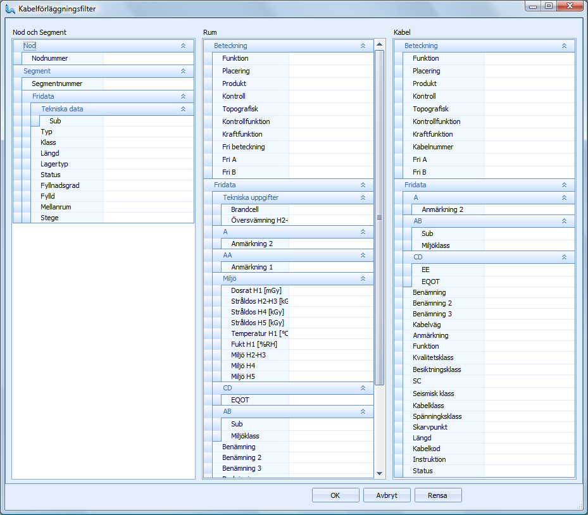Viewport: 588px width, 515px height.
Task: Select the Instruktion row
Action: pos(489,459)
